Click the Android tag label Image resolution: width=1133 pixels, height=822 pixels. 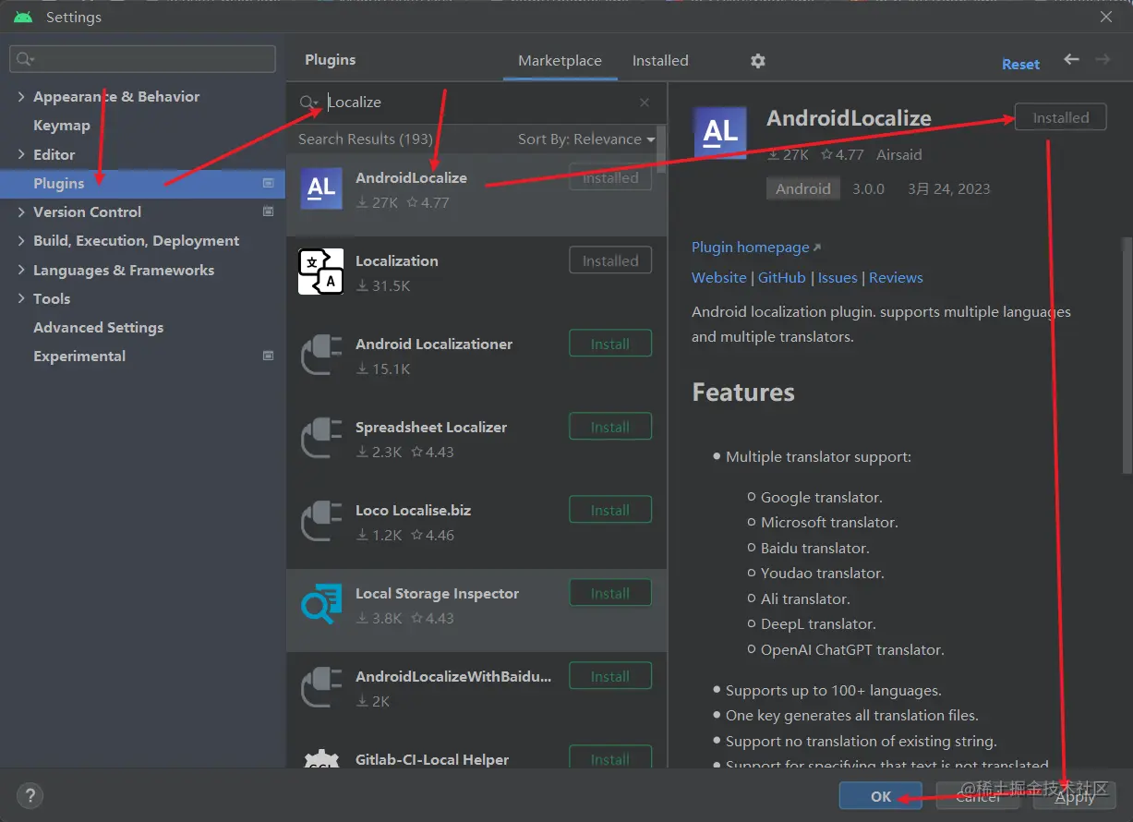[x=802, y=188]
